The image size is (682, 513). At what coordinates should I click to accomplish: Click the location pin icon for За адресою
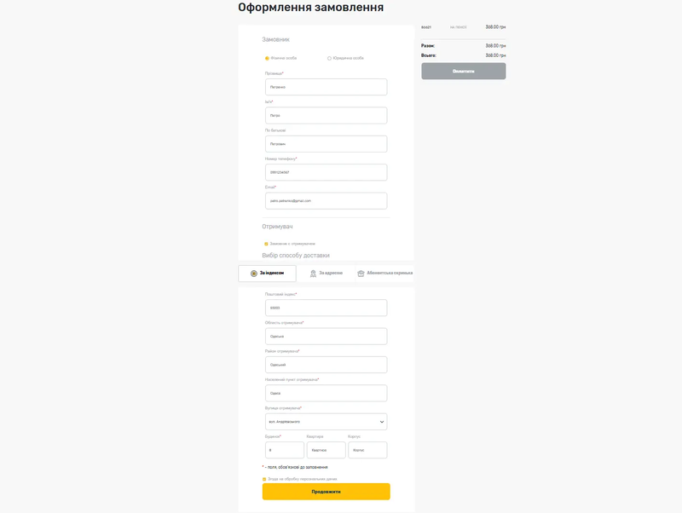point(313,274)
